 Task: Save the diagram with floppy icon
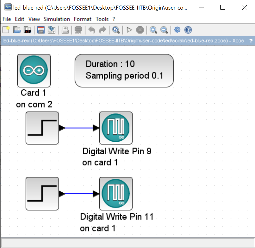41,30
